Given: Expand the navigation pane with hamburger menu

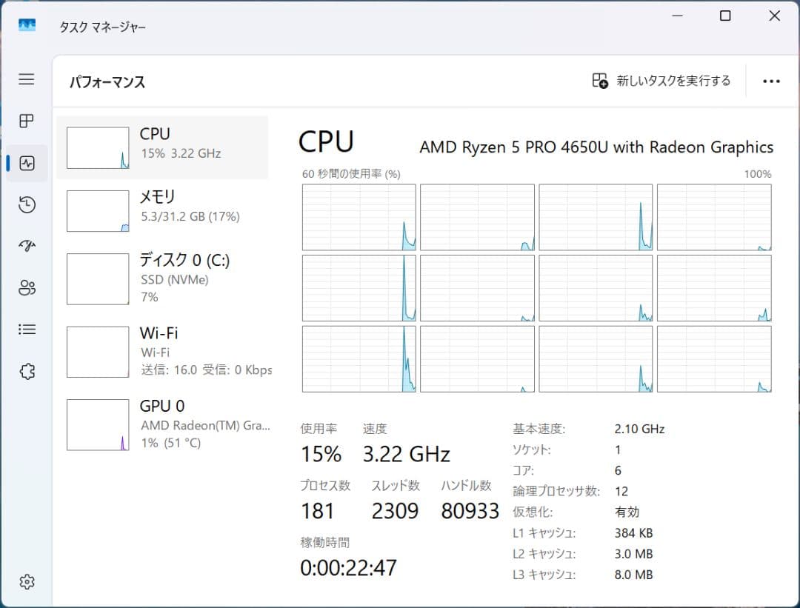Looking at the screenshot, I should [x=27, y=80].
